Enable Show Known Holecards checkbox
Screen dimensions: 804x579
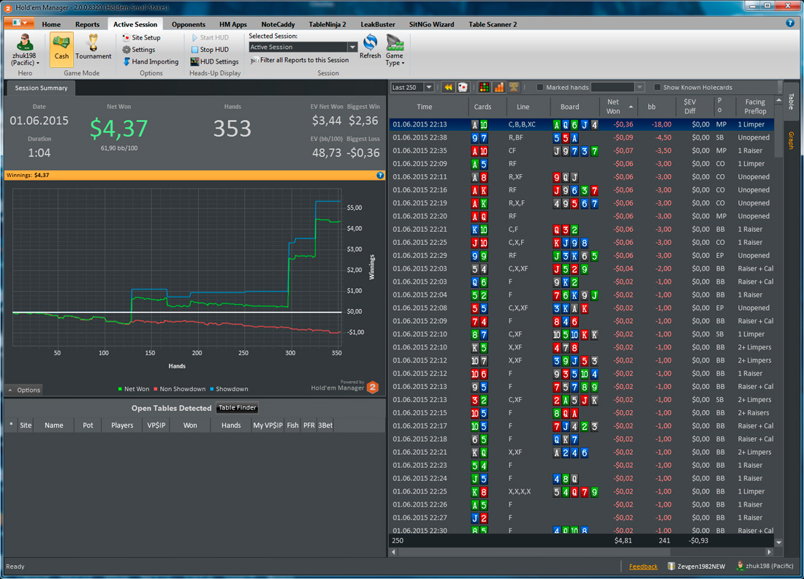coord(657,87)
